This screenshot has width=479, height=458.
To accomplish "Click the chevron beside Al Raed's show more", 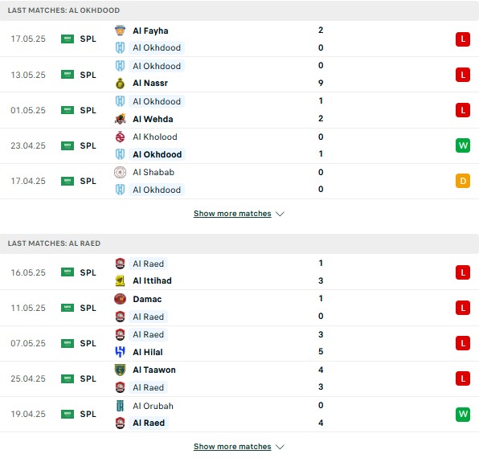I will click(280, 447).
